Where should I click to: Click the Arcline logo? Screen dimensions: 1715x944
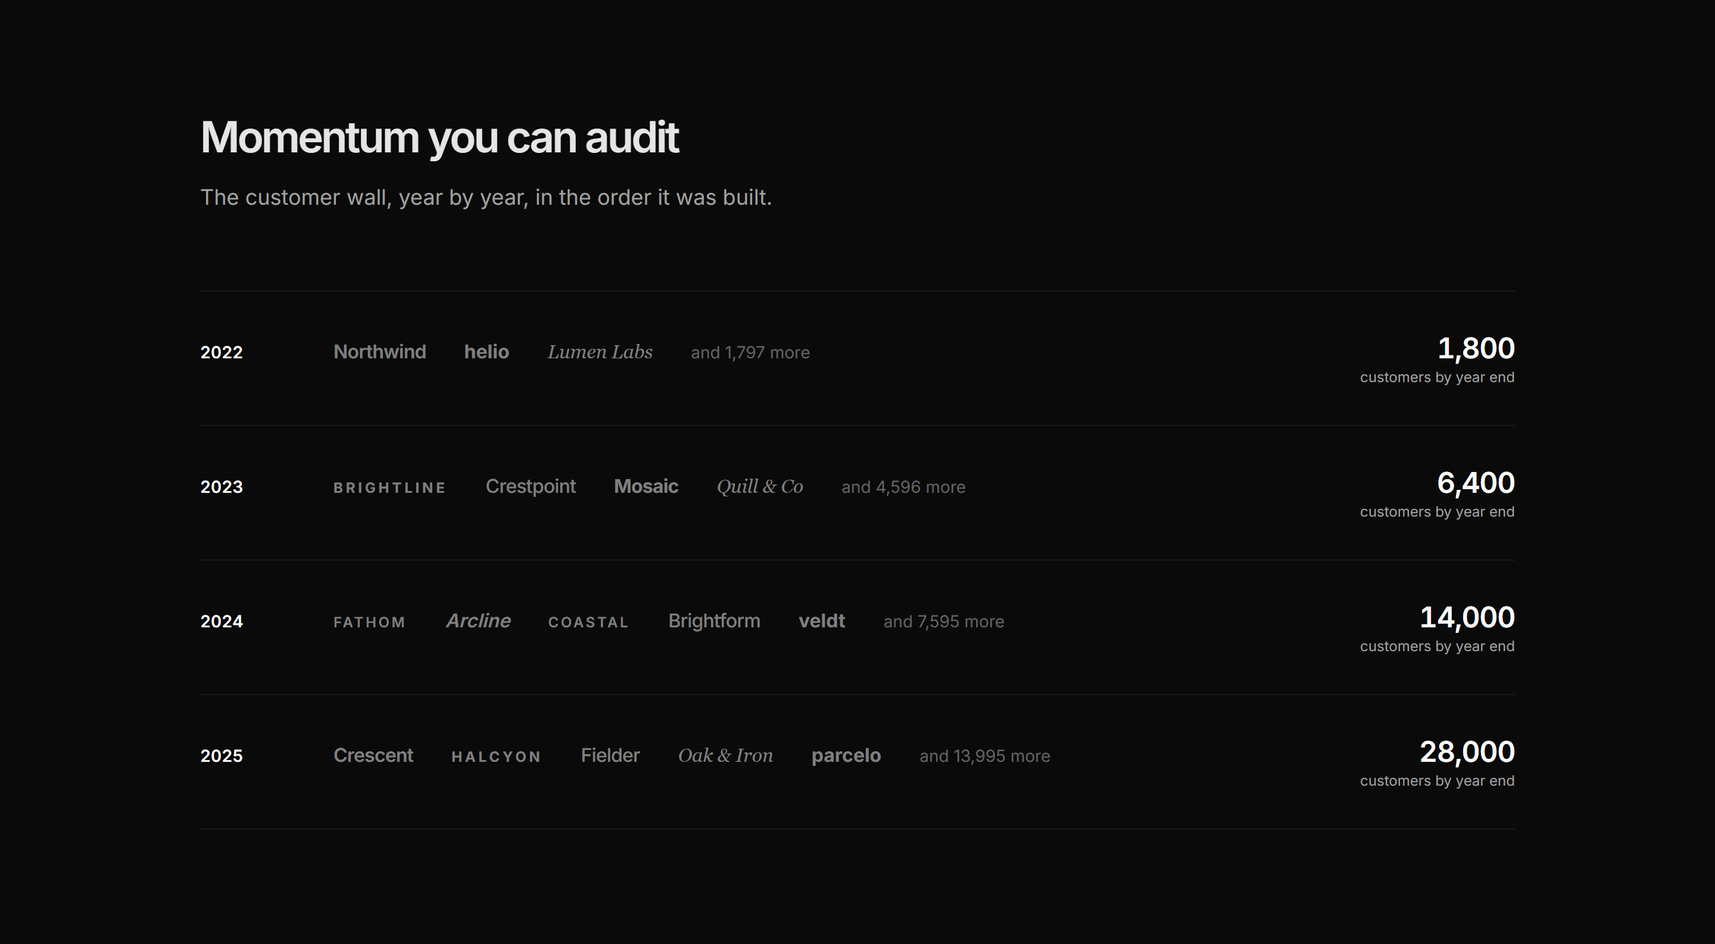478,621
